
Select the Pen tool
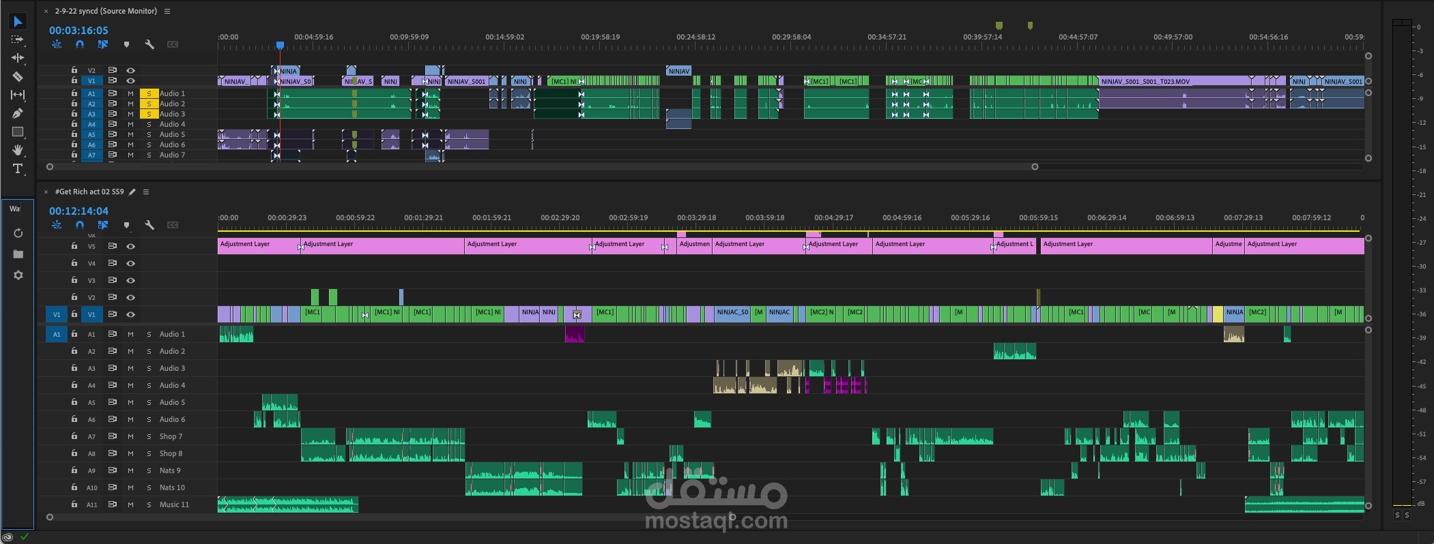coord(18,113)
